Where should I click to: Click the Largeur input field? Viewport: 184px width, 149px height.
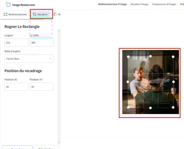16,43
